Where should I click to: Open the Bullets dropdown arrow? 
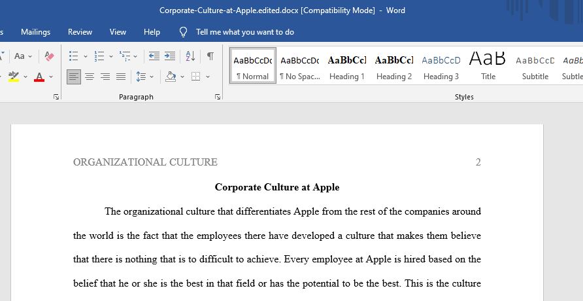tap(85, 56)
